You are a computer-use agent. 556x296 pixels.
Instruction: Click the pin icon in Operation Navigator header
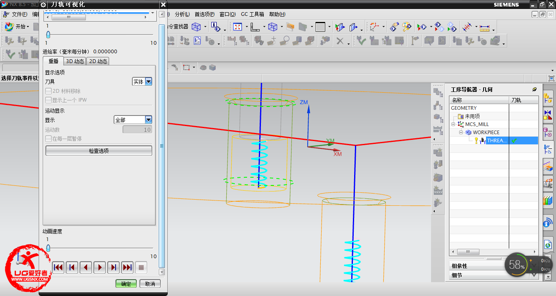[x=534, y=89]
